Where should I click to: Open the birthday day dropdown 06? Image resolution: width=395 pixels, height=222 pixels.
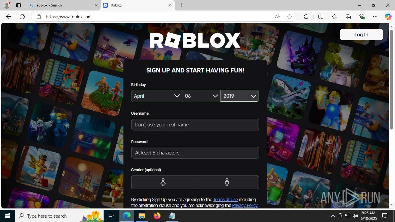coord(201,96)
